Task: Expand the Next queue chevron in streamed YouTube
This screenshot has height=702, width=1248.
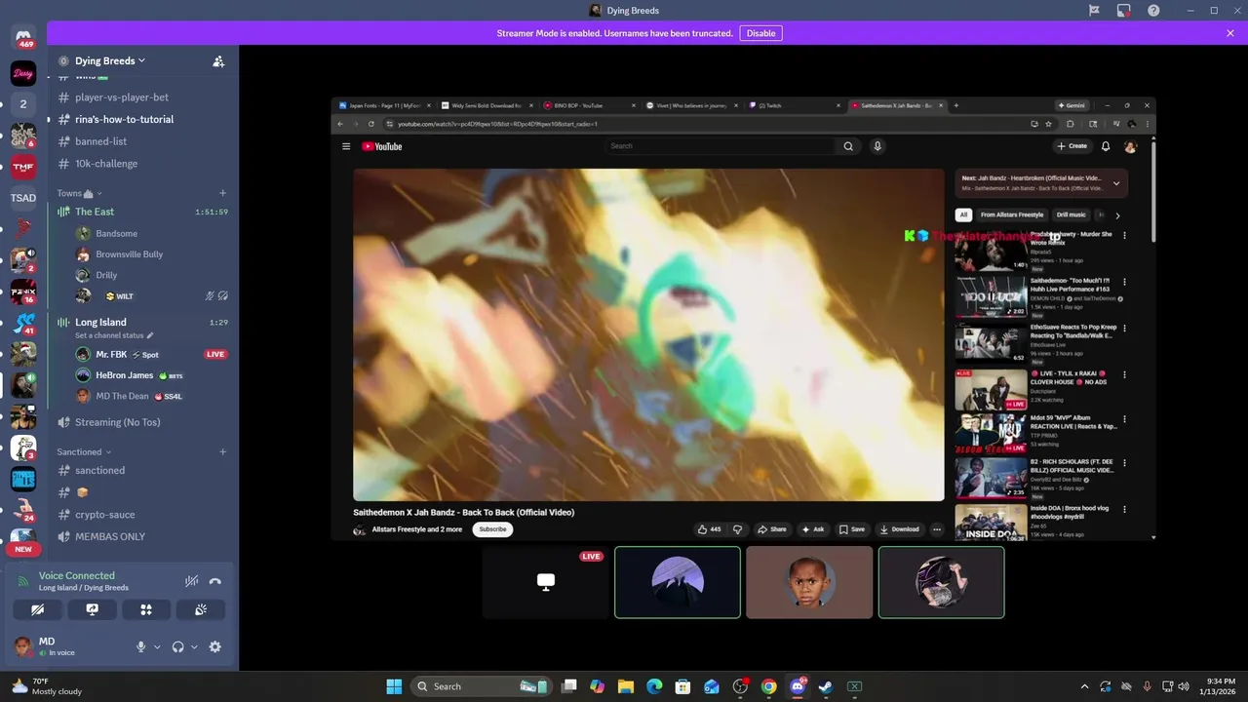Action: pos(1116,183)
